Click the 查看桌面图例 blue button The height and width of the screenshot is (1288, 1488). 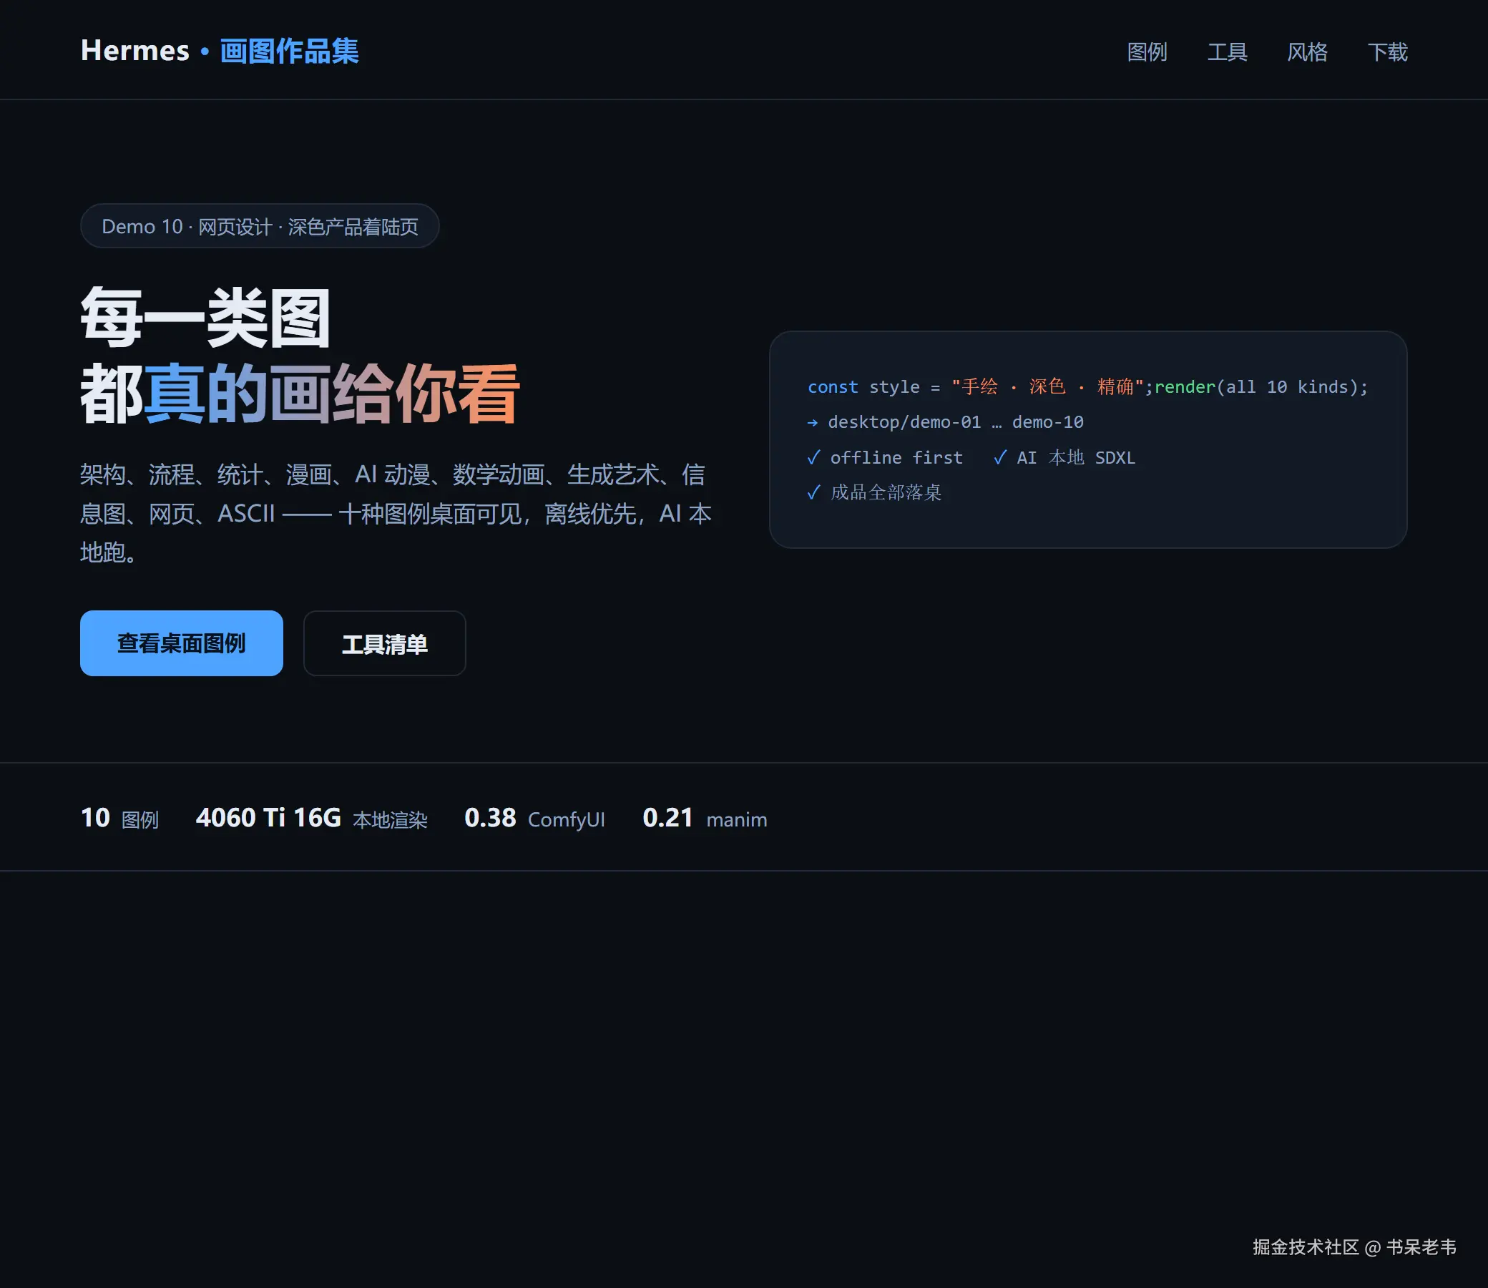tap(182, 643)
